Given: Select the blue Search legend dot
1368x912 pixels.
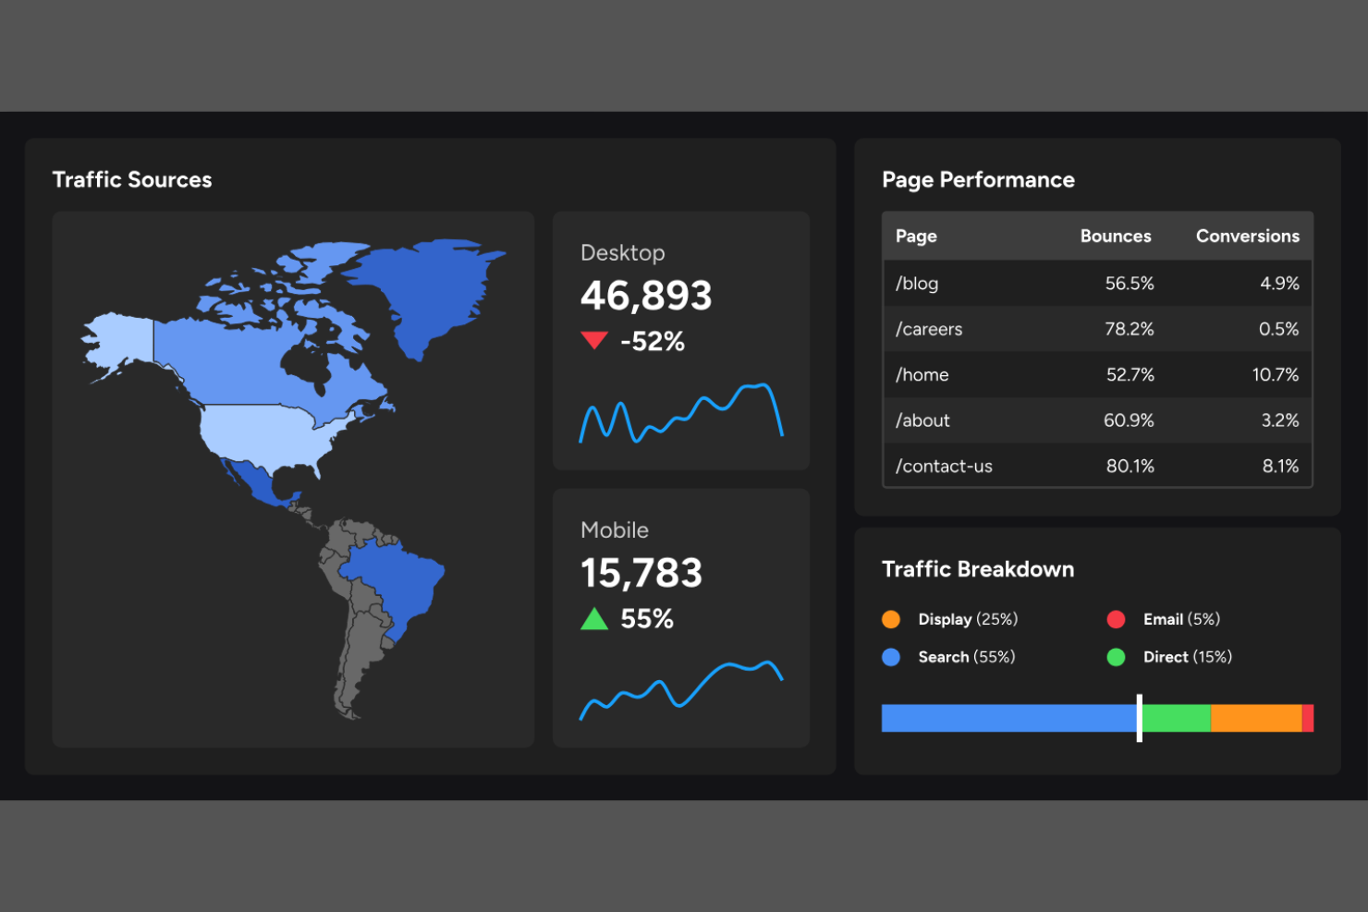Looking at the screenshot, I should [891, 657].
